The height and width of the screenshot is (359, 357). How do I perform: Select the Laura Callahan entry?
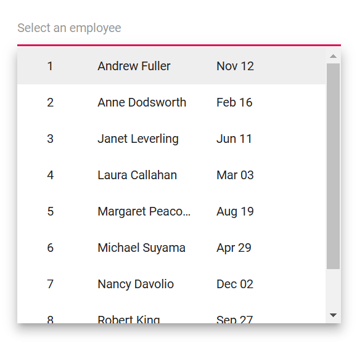click(171, 175)
